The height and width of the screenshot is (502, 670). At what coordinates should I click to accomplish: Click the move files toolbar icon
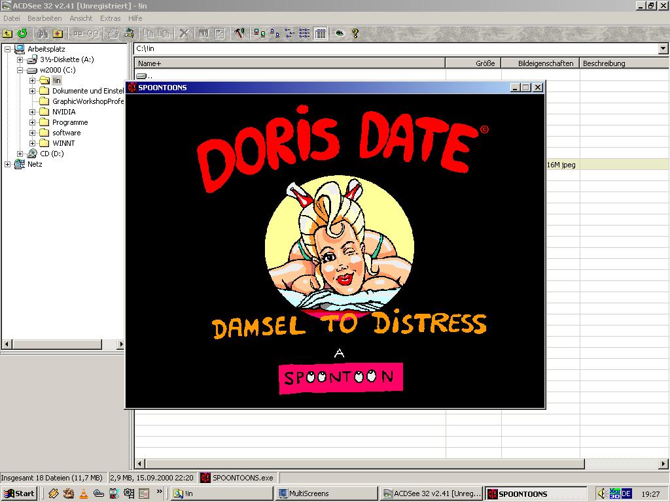pos(164,33)
